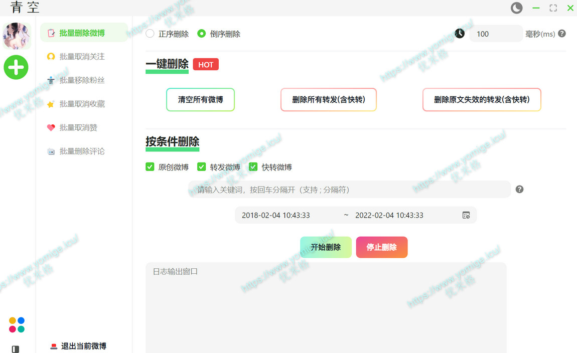The height and width of the screenshot is (353, 577).
Task: Click help icon next to 毫秒(ms)
Action: click(562, 34)
